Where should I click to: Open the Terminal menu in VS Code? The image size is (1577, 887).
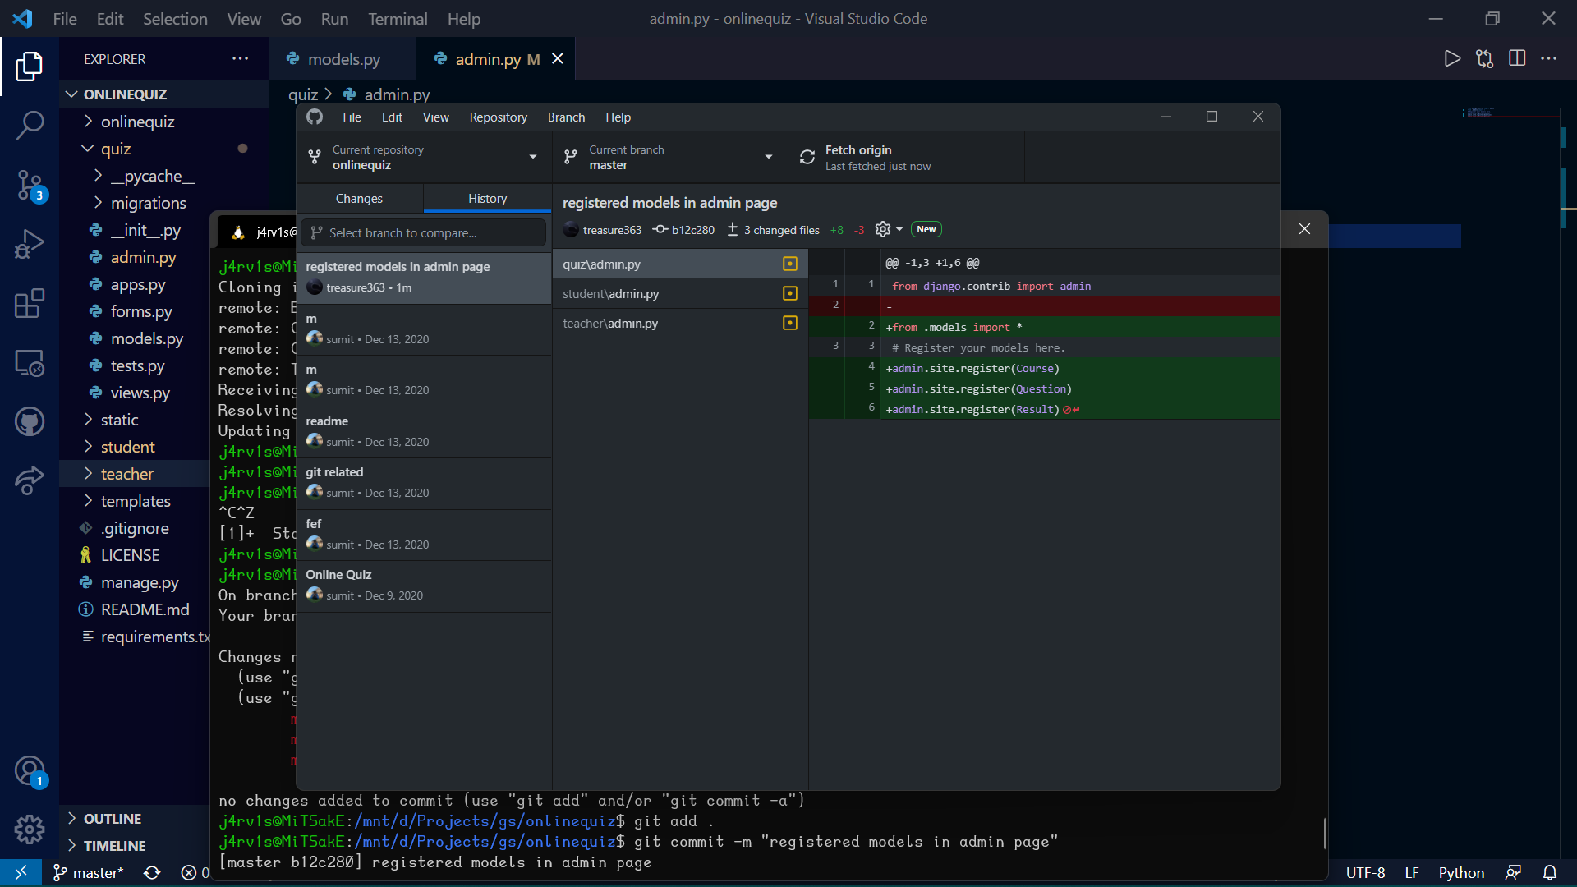pos(397,19)
